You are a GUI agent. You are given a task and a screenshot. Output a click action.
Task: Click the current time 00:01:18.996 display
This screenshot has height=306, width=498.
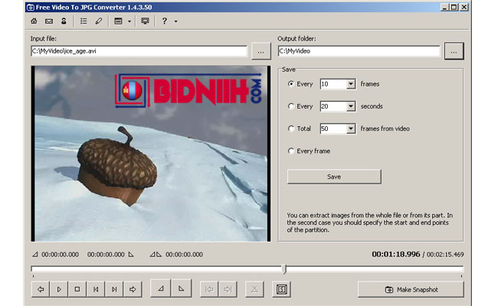(x=396, y=254)
